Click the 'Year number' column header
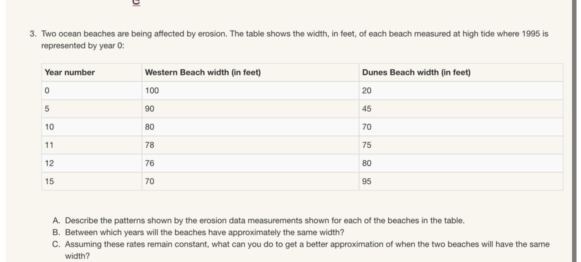The image size is (581, 262). tap(69, 72)
